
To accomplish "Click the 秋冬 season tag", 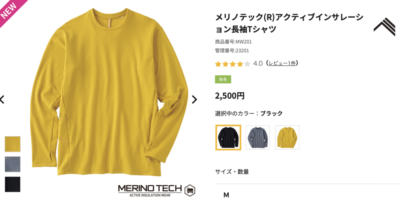I will point(223,79).
